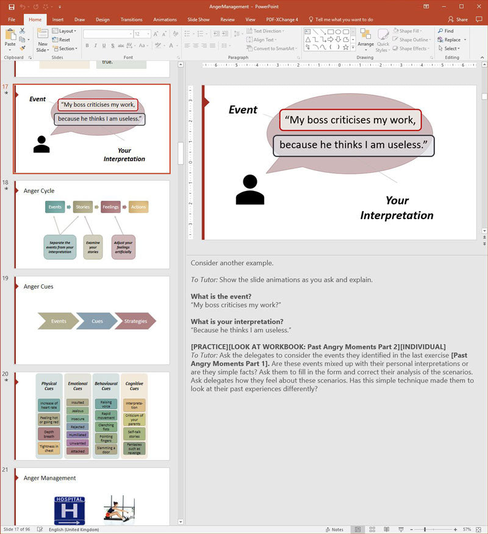Open the Customize Quick Access Toolbar dropdown
488x534 pixels.
[x=60, y=7]
